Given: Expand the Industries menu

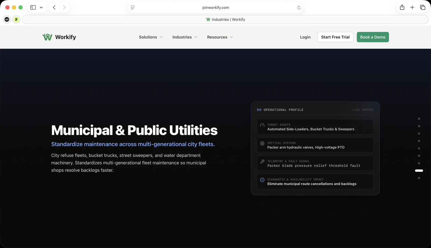Looking at the screenshot, I should [x=185, y=37].
